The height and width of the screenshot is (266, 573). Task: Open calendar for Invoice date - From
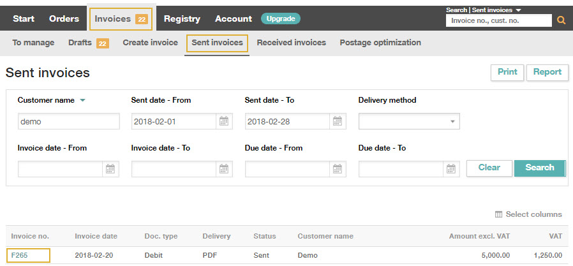click(x=110, y=169)
